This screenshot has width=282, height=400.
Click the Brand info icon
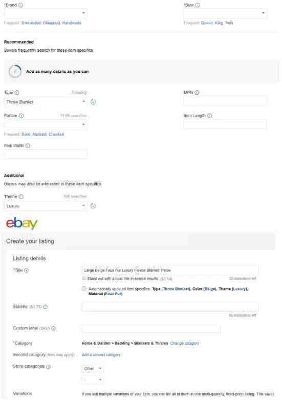click(20, 5)
